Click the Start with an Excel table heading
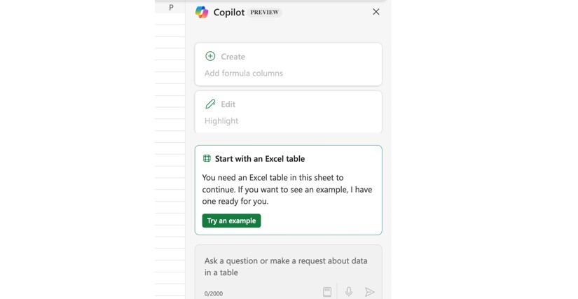This screenshot has width=578, height=299. coord(259,159)
